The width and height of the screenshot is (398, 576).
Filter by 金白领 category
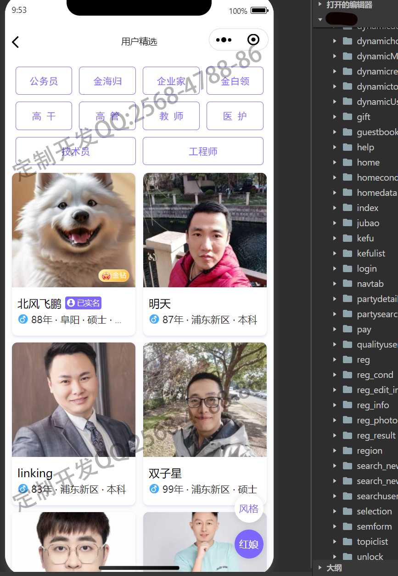click(x=235, y=81)
